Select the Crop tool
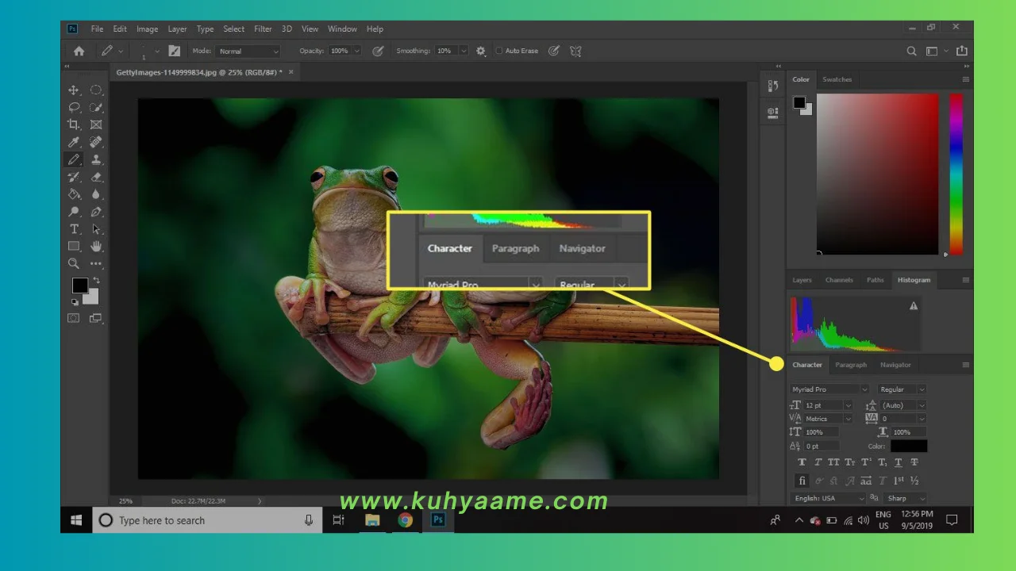Screen dimensions: 1016x571 click(x=74, y=125)
